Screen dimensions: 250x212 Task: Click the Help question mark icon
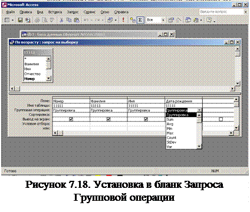coord(209,20)
